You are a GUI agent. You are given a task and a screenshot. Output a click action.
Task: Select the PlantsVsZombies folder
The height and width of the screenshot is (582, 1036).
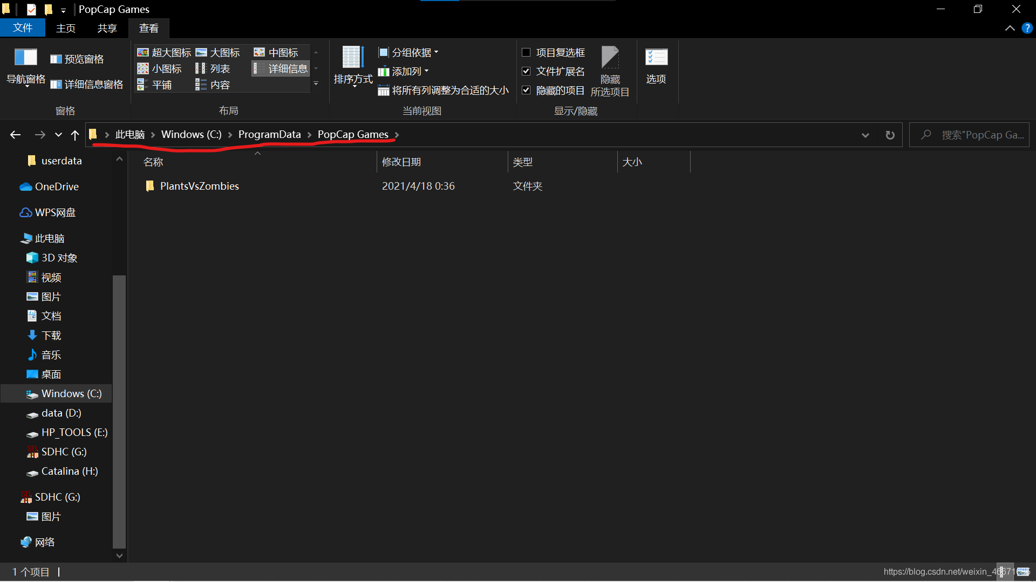192,186
